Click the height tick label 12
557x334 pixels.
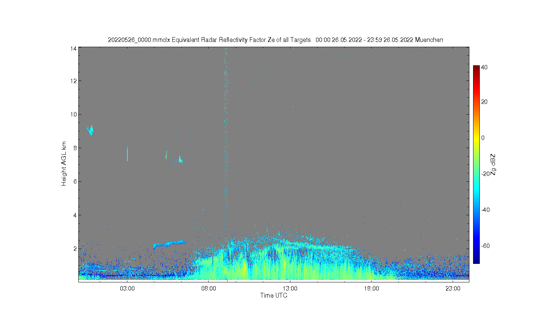click(x=74, y=81)
